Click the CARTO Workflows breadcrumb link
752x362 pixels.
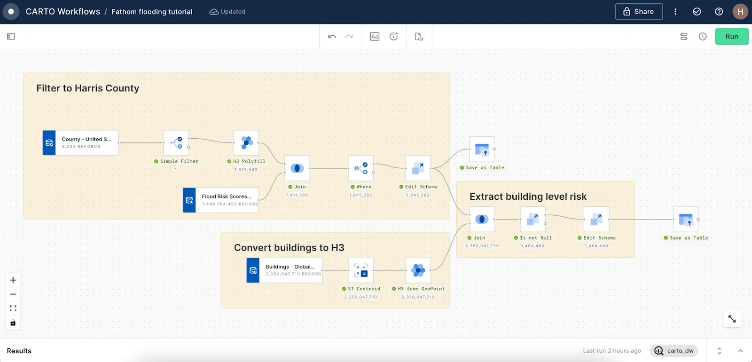pos(63,12)
